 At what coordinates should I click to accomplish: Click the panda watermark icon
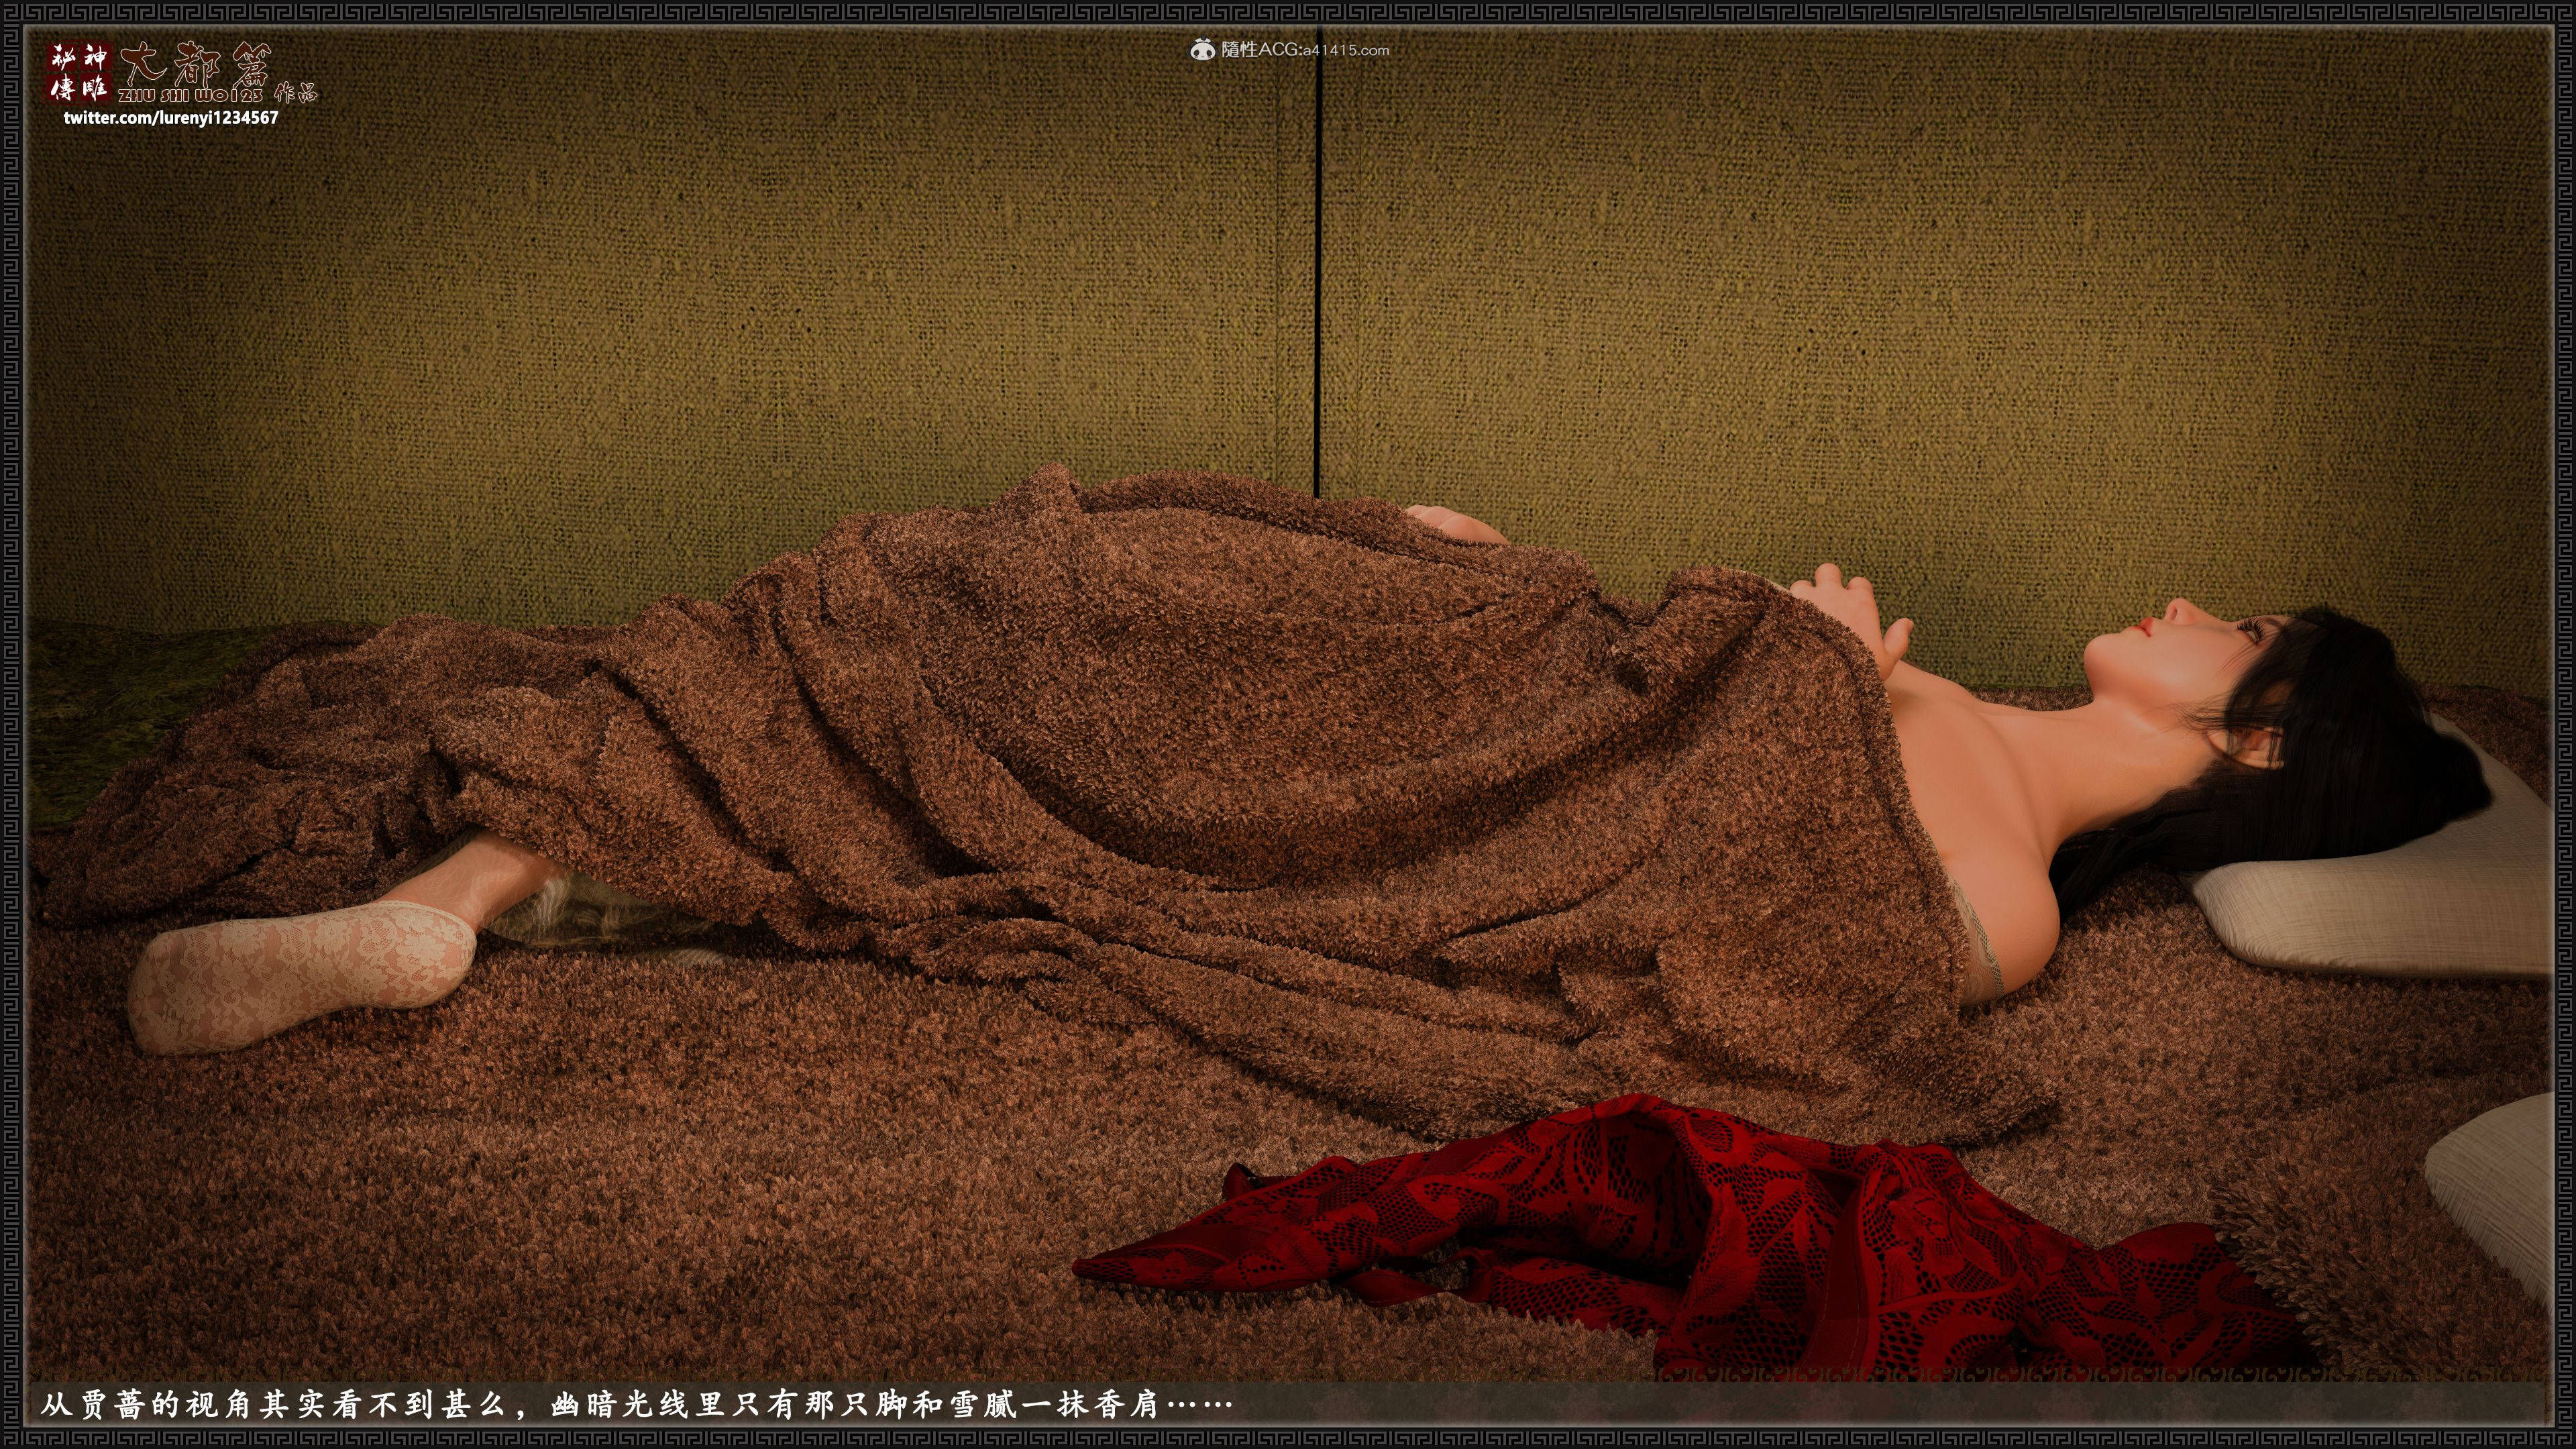[x=1203, y=49]
